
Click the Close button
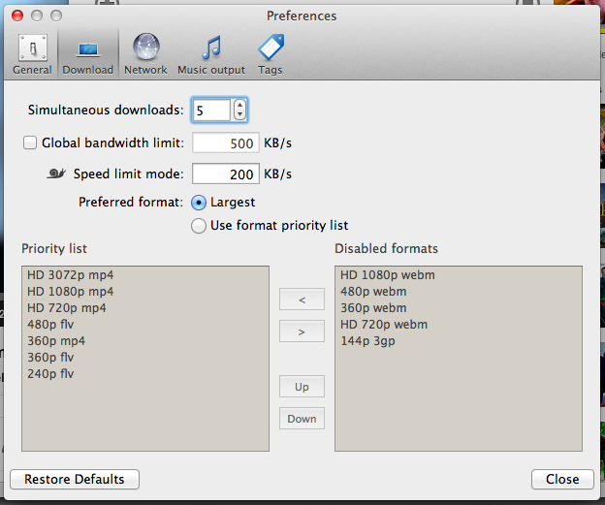coord(562,479)
